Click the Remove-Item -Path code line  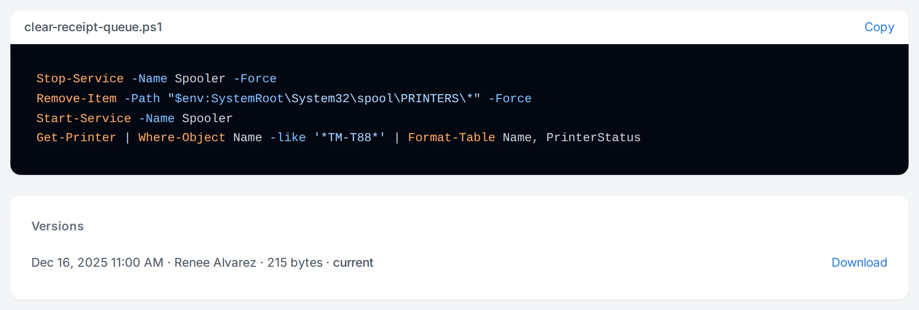click(x=284, y=99)
